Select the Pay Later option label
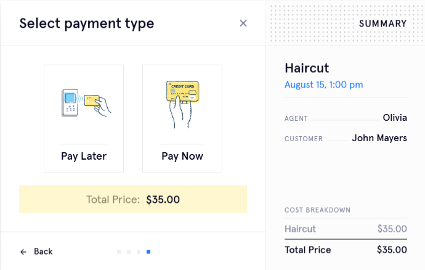 (84, 156)
